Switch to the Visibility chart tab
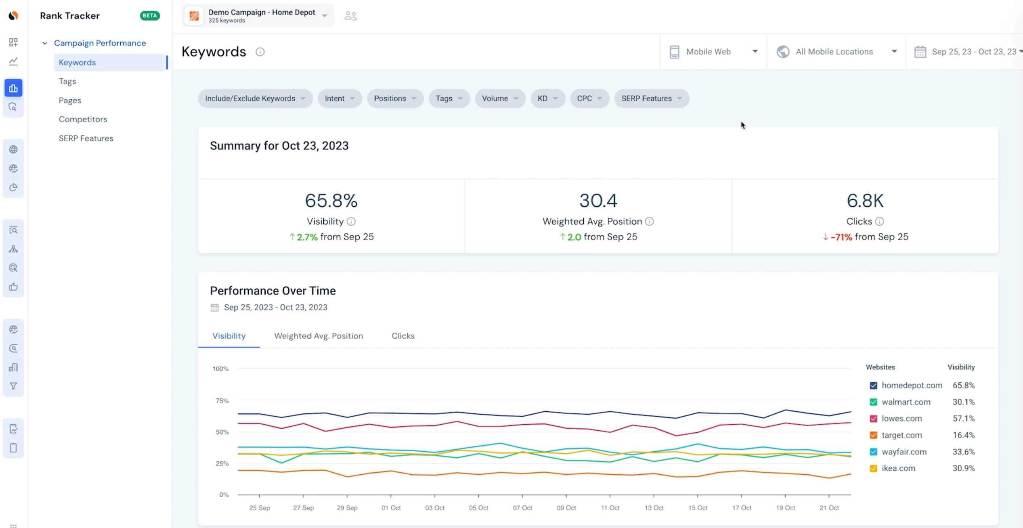 coord(229,336)
